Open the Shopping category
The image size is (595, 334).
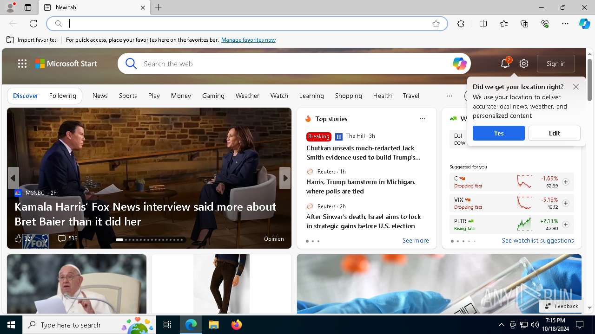(349, 96)
